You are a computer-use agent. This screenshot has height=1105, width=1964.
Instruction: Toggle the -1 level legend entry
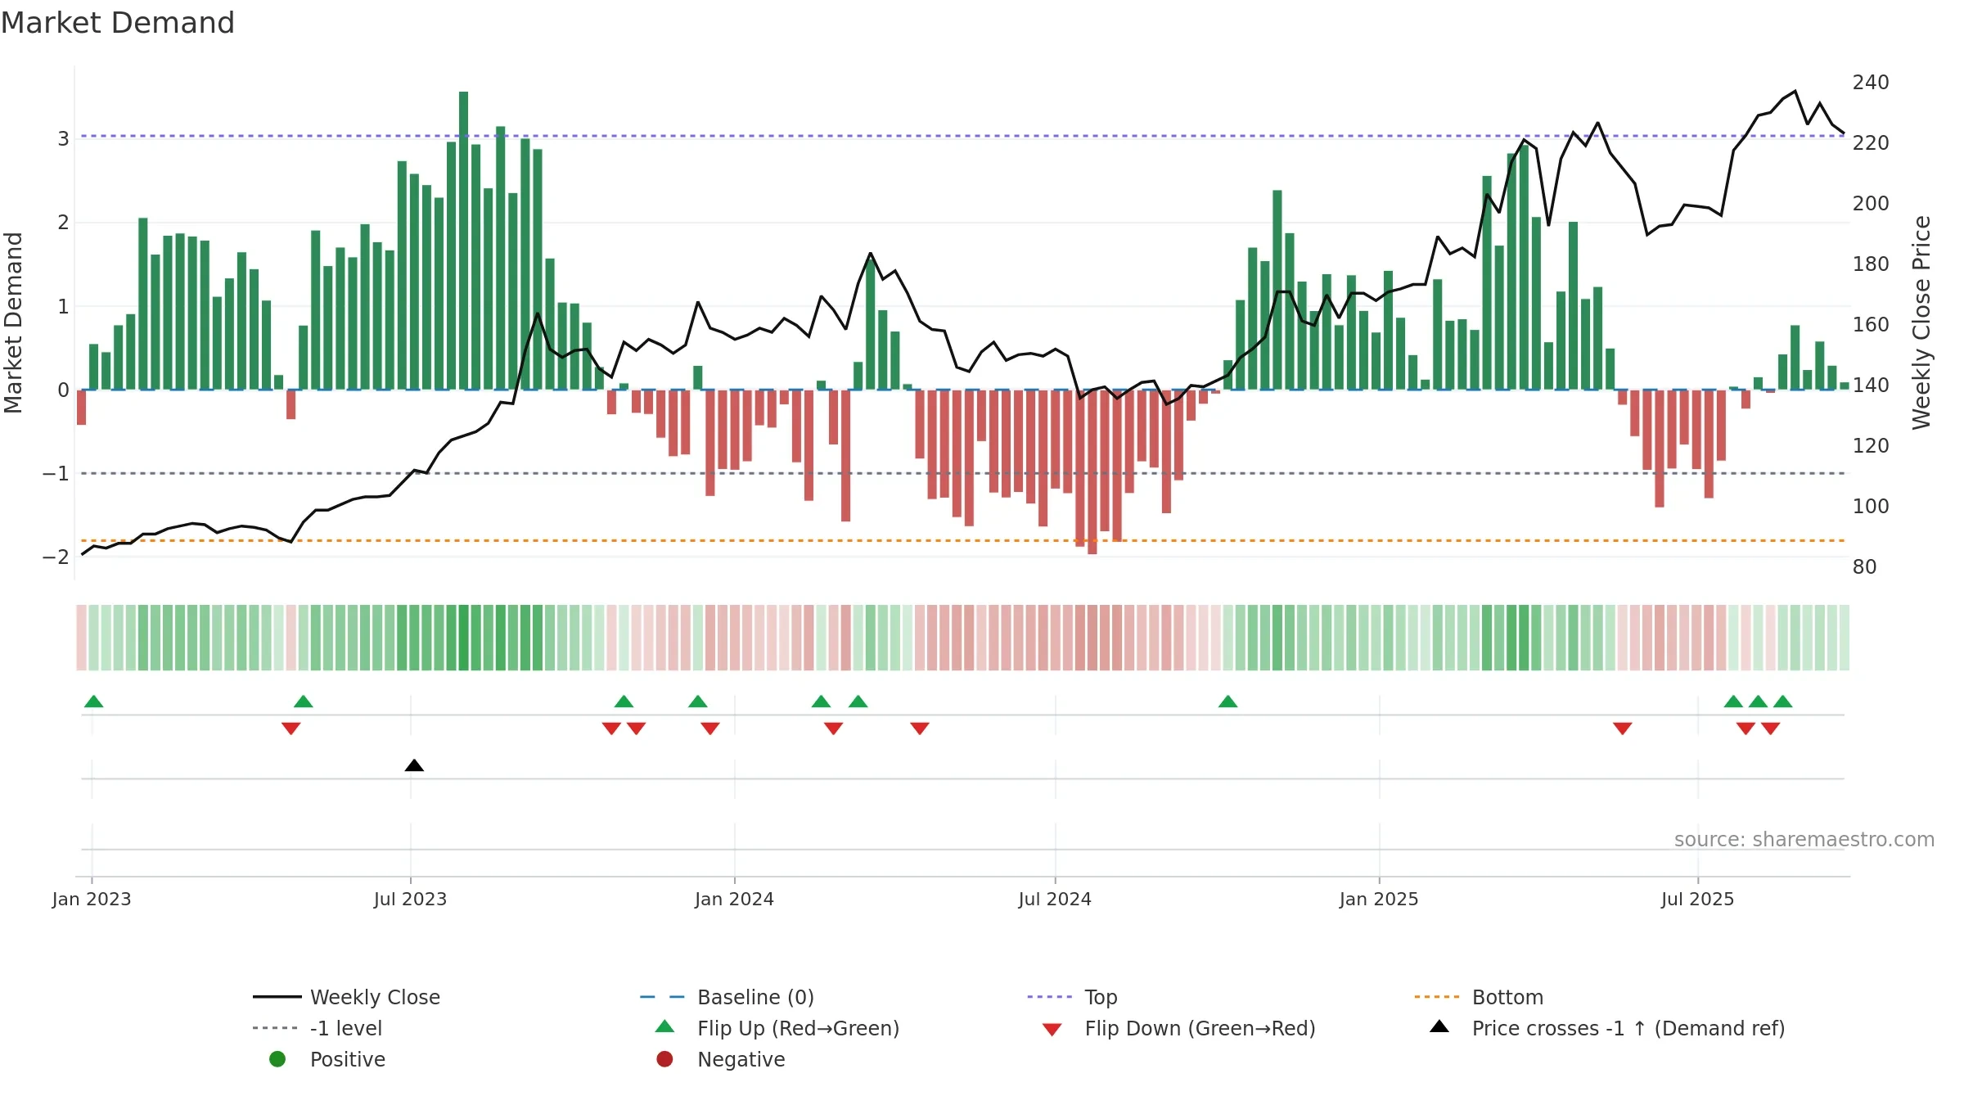[x=318, y=1028]
